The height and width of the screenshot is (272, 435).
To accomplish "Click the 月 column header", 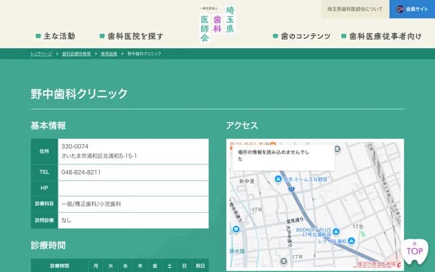I will [x=96, y=266].
